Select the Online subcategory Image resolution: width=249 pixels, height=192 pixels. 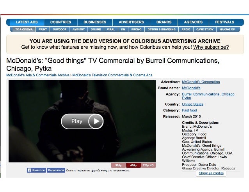pyautogui.click(x=96, y=30)
